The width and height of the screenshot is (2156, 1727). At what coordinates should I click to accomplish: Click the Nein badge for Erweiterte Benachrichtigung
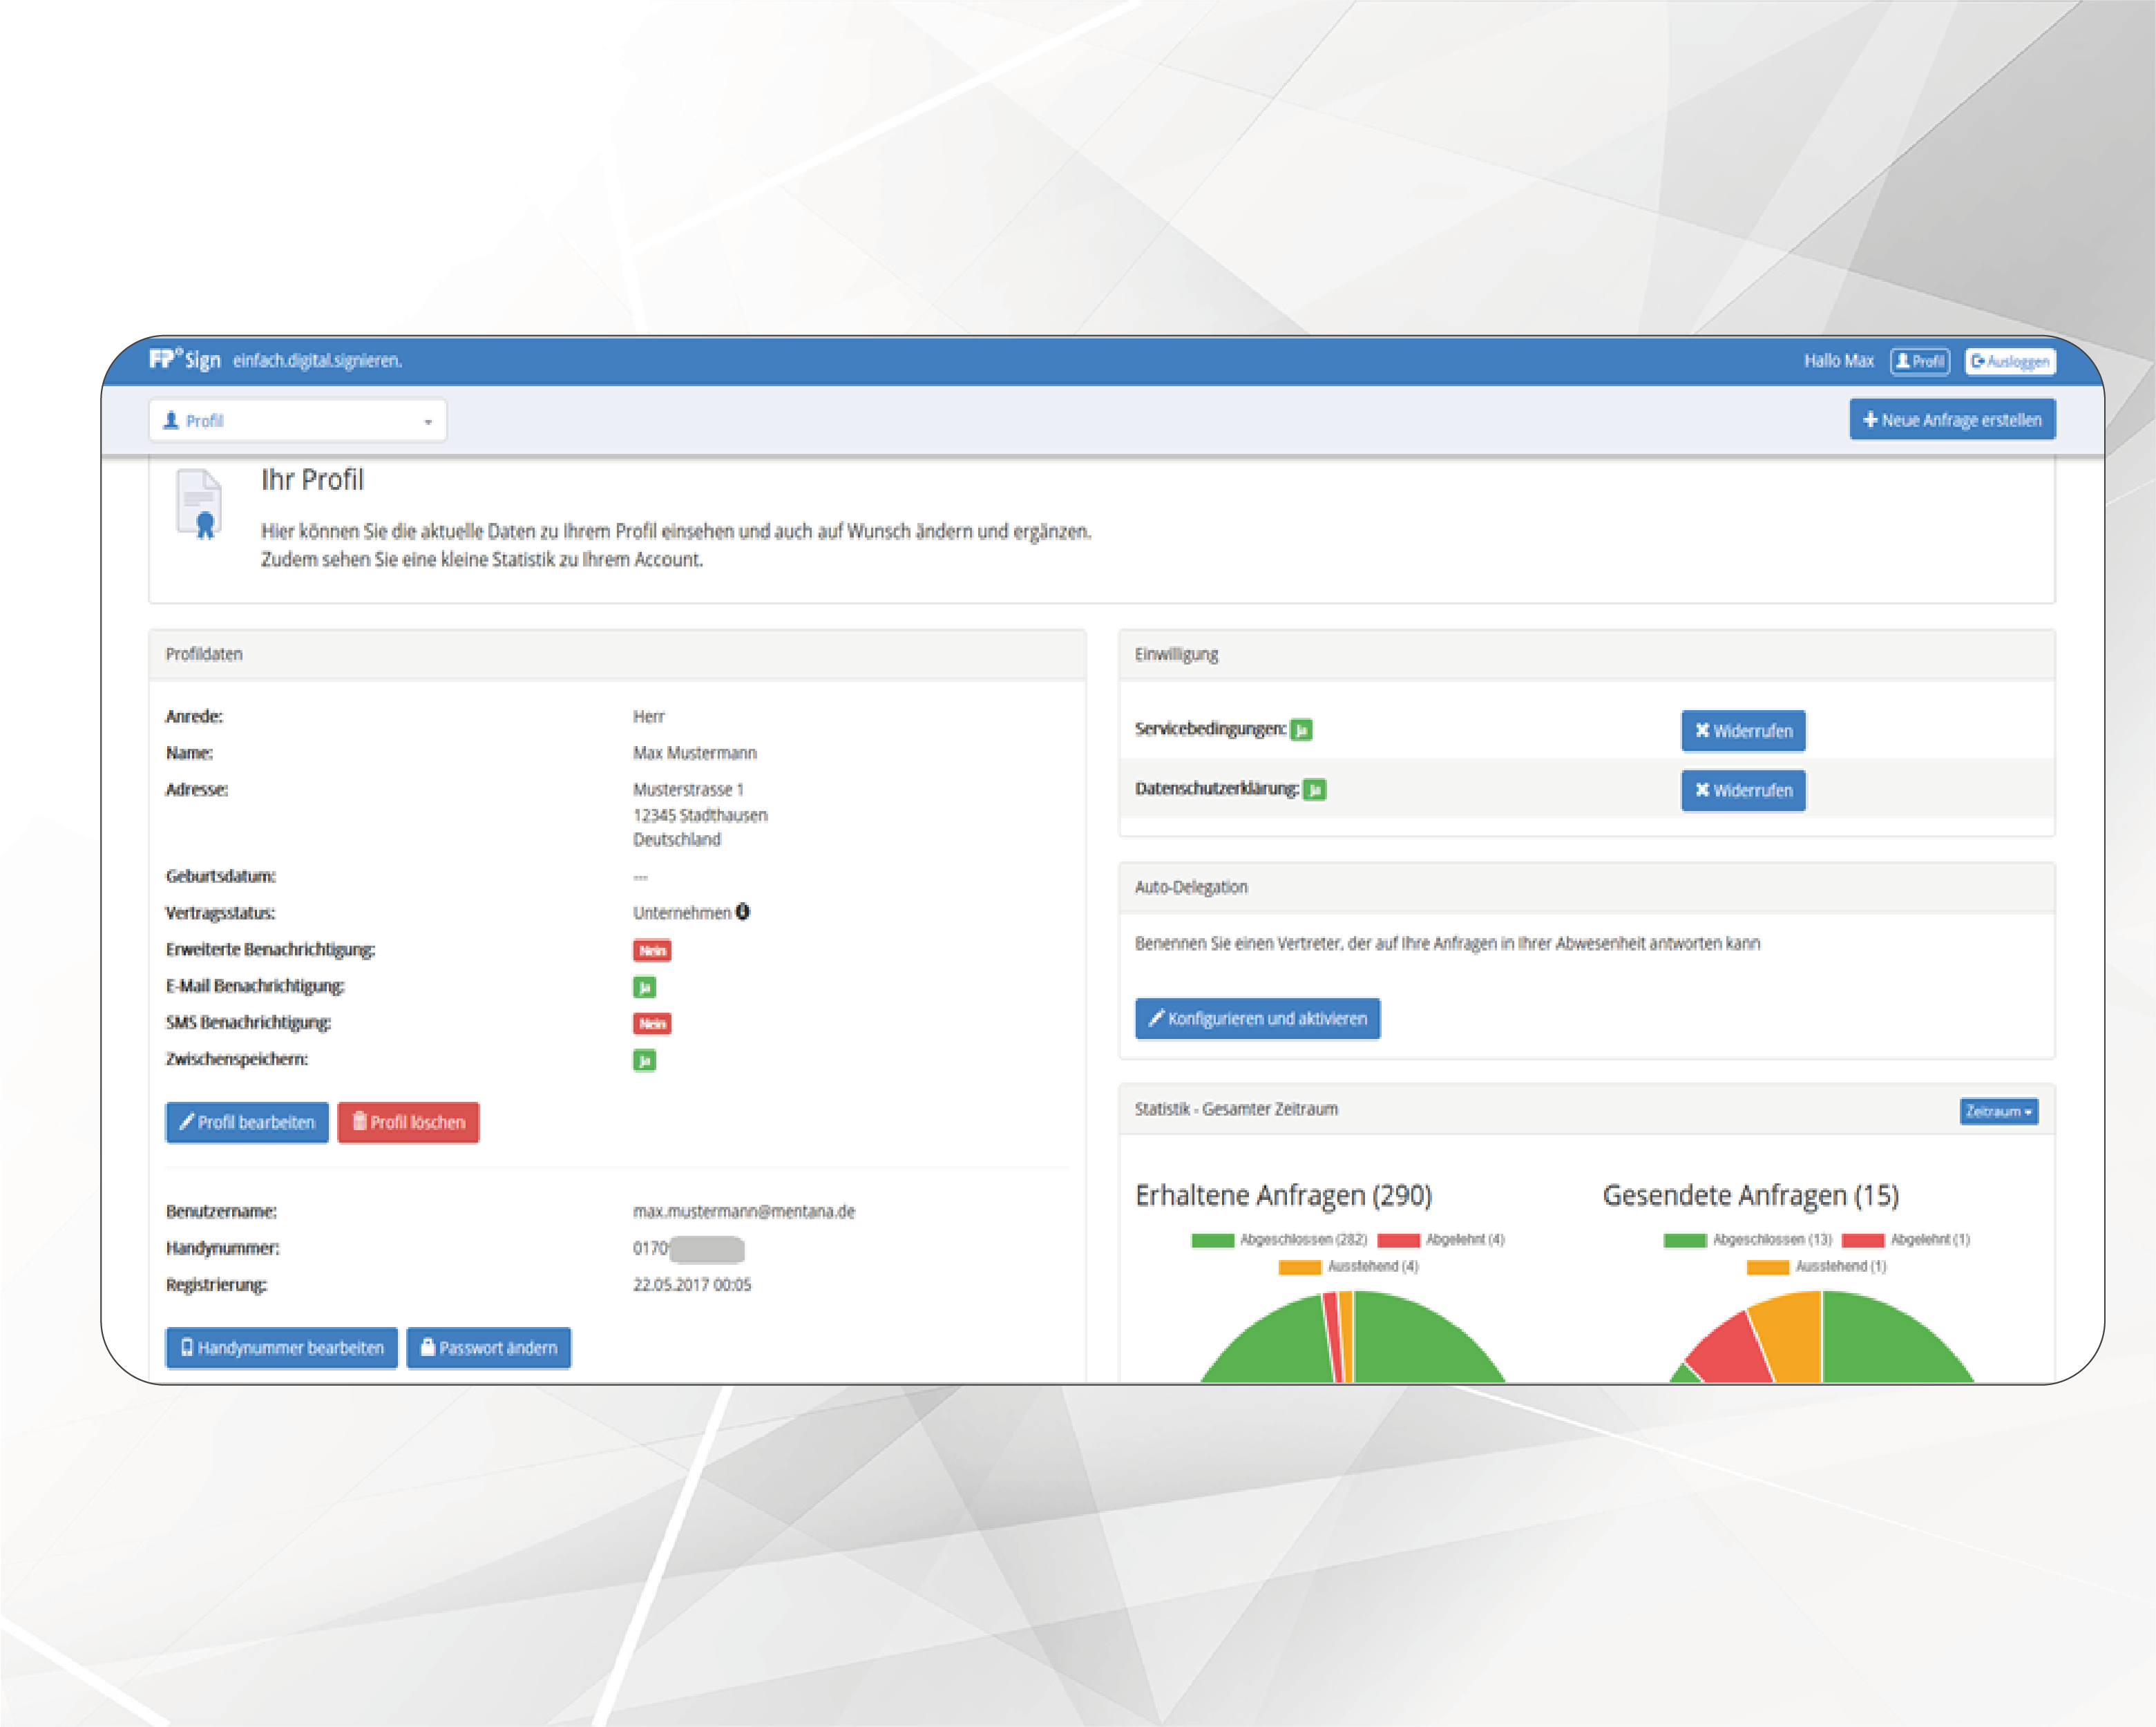click(652, 950)
